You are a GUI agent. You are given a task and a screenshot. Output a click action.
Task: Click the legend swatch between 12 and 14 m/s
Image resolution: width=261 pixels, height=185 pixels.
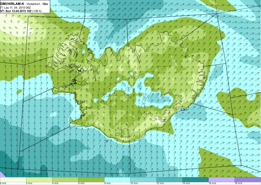[169, 180]
